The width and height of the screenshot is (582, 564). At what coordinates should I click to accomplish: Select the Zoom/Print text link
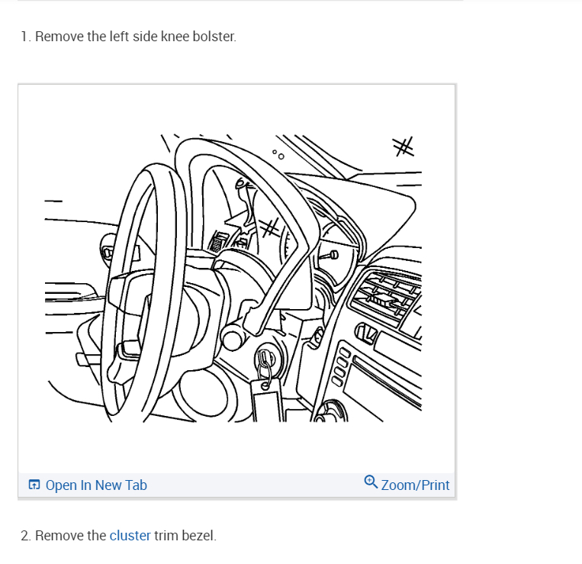pos(415,485)
